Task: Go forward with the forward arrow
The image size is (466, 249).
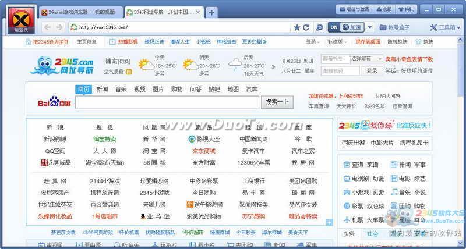Action: 59,27
